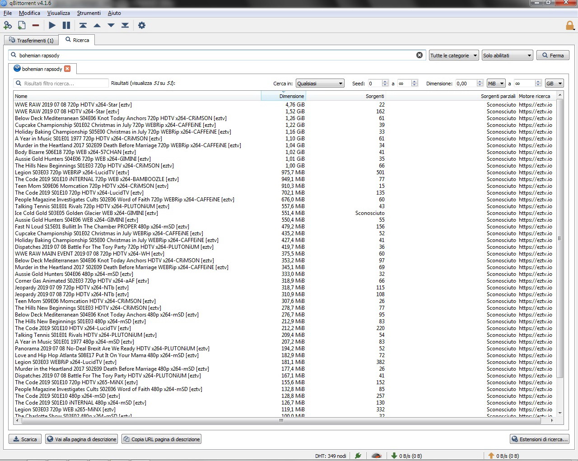Screen dimensions: 578x461
Task: Open the GiB maximum size unit dropdown
Action: (x=554, y=84)
